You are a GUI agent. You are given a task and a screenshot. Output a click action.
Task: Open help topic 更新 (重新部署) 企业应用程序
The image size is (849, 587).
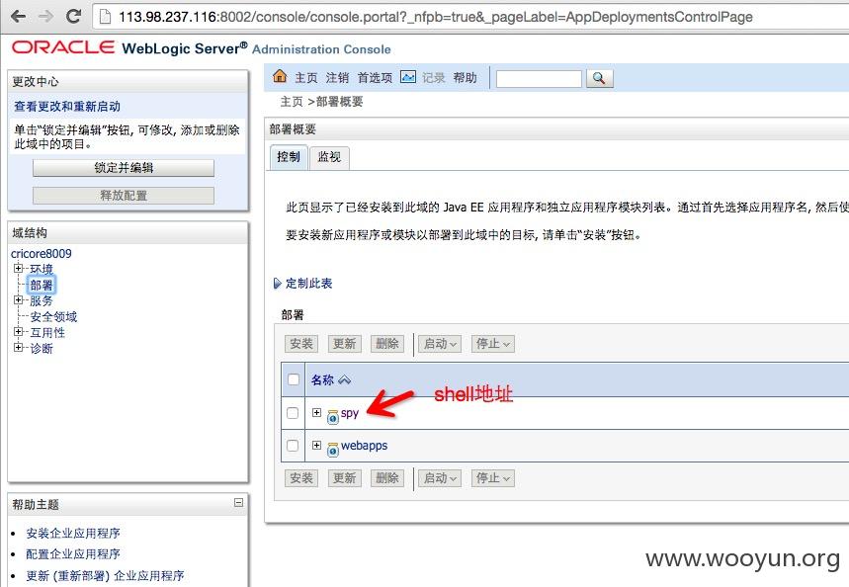coord(105,575)
